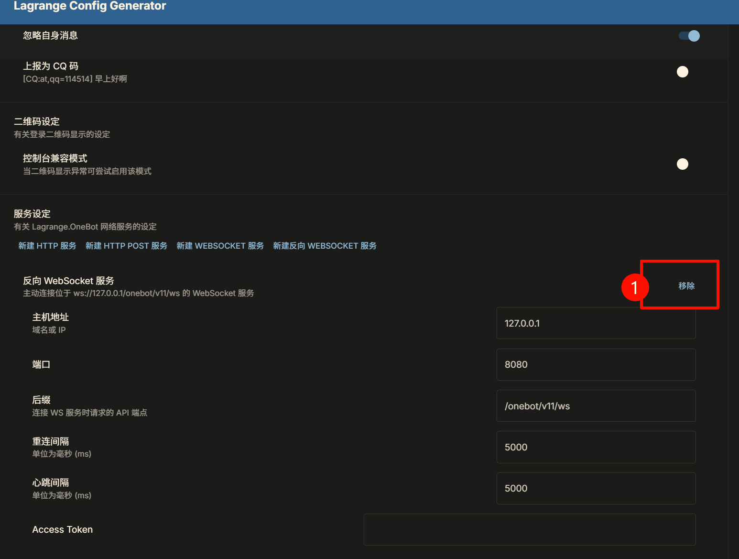The width and height of the screenshot is (739, 559).
Task: Click the 二维码设定 section heading
Action: coord(37,121)
